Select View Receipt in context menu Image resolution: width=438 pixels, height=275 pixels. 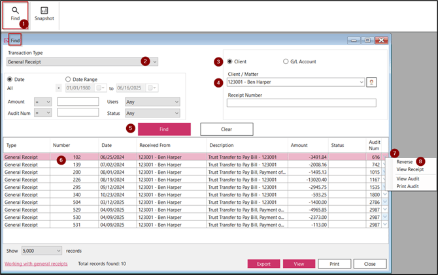coord(410,169)
